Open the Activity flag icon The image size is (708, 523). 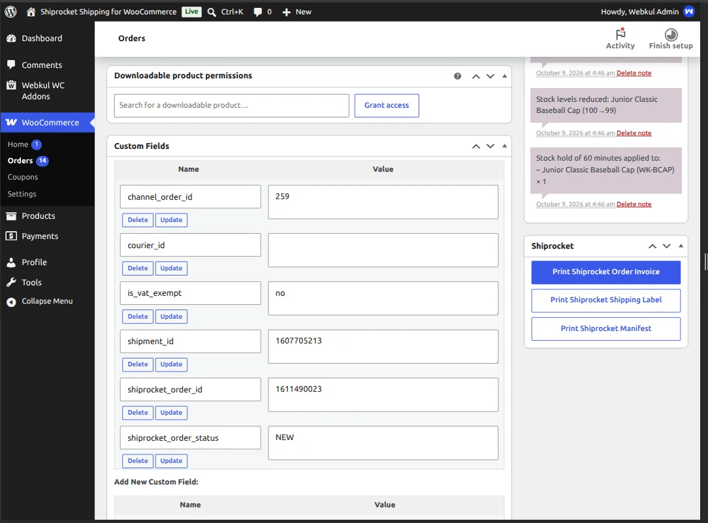(620, 34)
